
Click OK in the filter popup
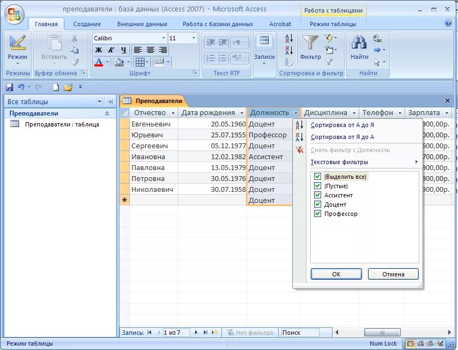click(336, 274)
